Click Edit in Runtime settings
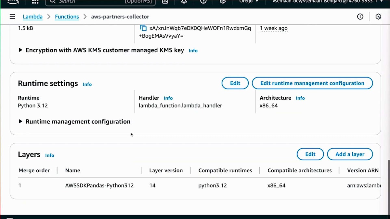This screenshot has width=390, height=219. point(235,83)
